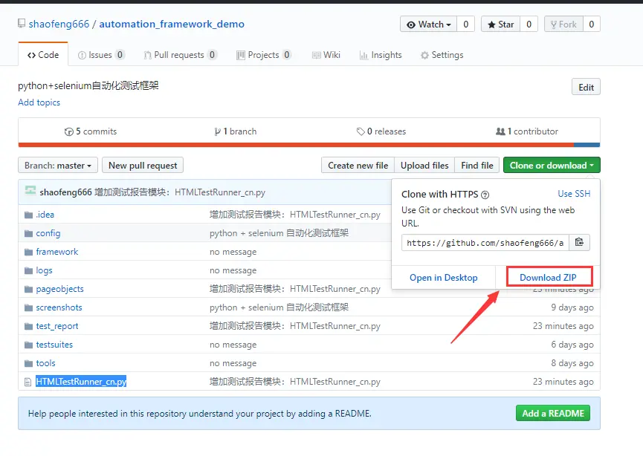Click the Find file button
The width and height of the screenshot is (643, 456).
(477, 166)
